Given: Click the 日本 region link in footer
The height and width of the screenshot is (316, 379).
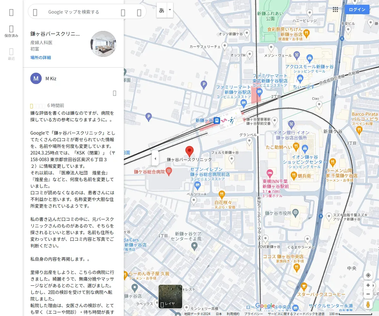Looking at the screenshot, I should coord(219,314).
